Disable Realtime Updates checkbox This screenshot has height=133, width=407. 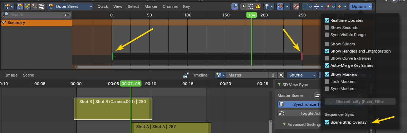(x=327, y=20)
